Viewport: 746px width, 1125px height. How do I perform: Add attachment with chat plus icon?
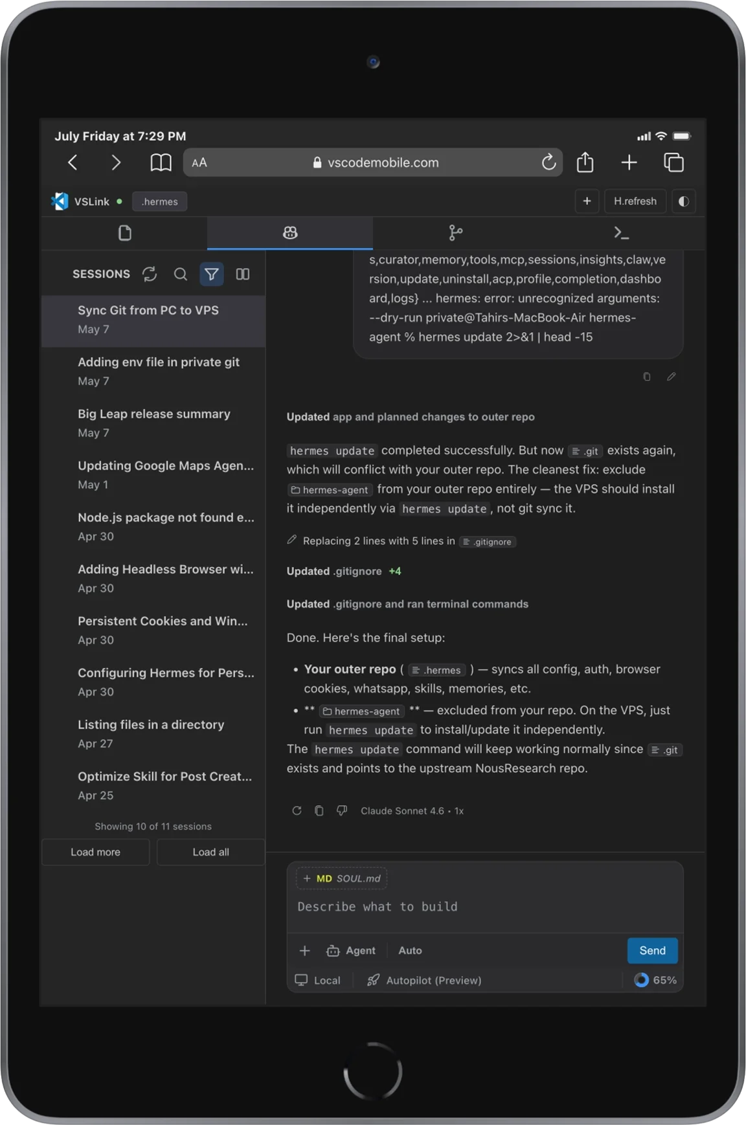(304, 950)
